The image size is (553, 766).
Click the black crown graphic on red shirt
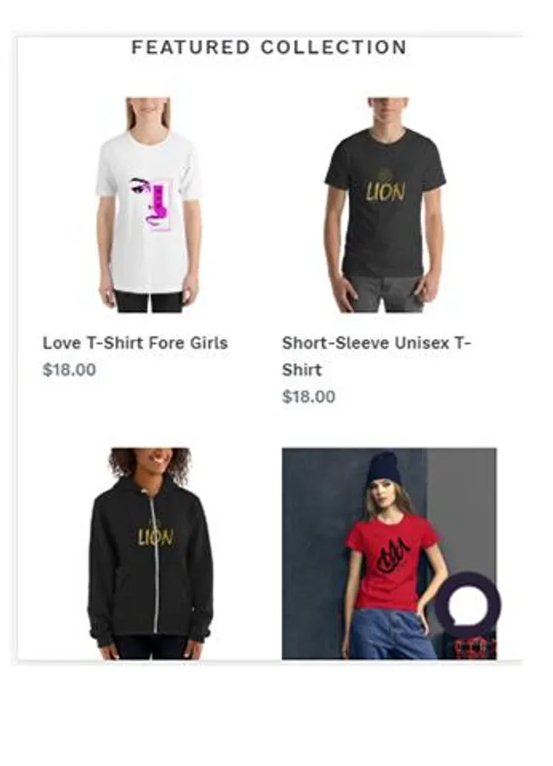393,555
